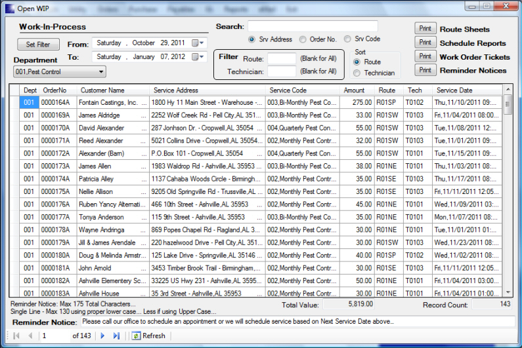Focus the Technician filter field
The height and width of the screenshot is (348, 522).
point(282,71)
